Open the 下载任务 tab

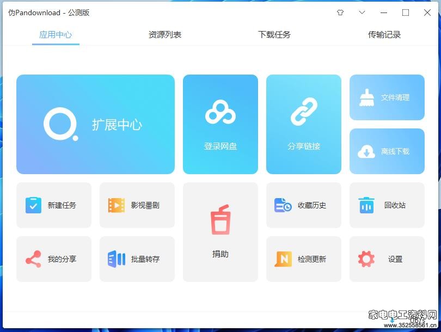coord(274,35)
